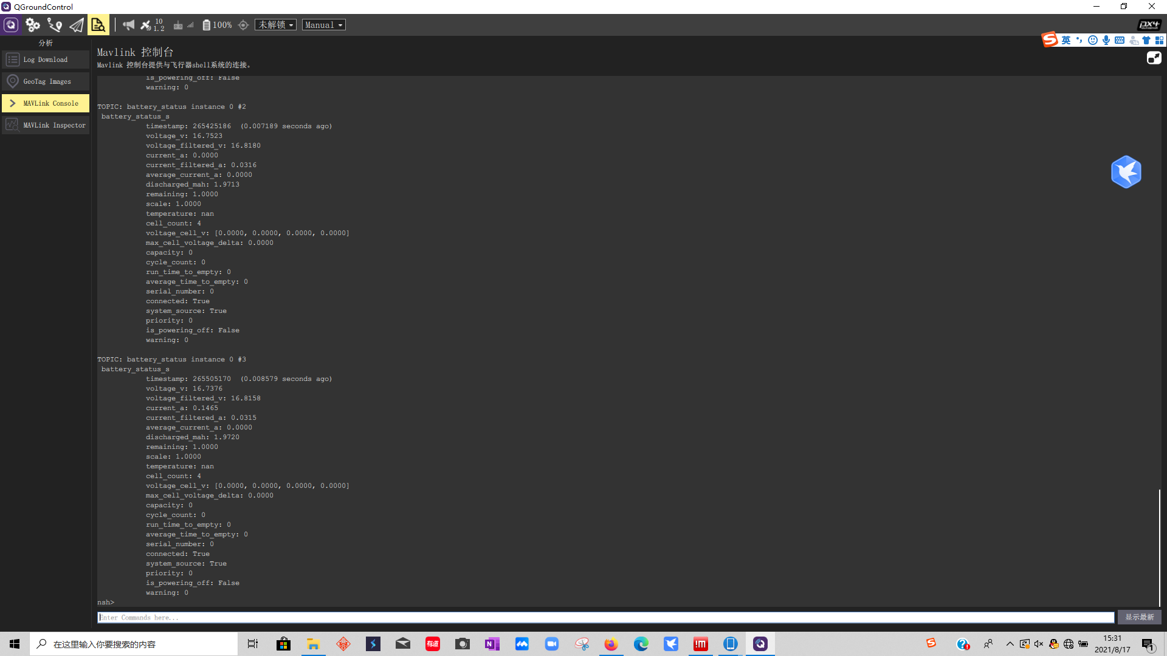Click the Analyze view document icon
1167x656 pixels.
[98, 25]
